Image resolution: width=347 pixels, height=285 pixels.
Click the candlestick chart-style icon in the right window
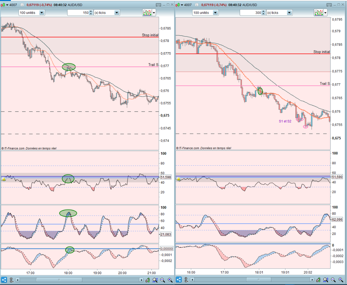pyautogui.click(x=178, y=5)
